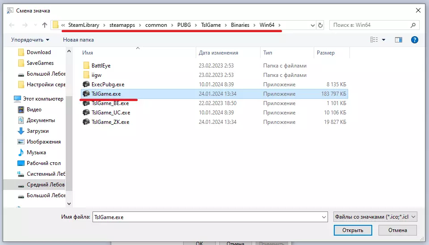This screenshot has width=429, height=245.
Task: Select PUBG in the breadcrumb path
Action: click(184, 25)
